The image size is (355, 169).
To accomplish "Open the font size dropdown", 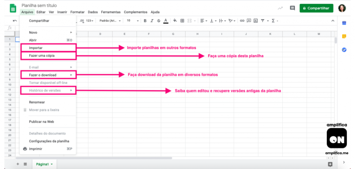I will tap(132, 21).
